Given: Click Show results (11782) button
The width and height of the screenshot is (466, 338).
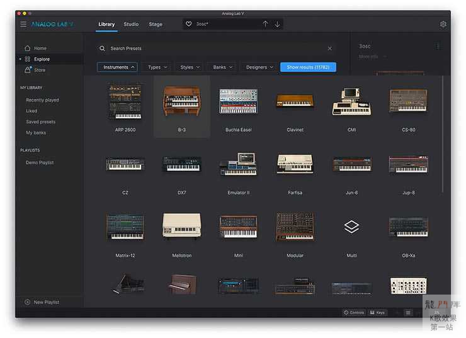Looking at the screenshot, I should point(308,67).
